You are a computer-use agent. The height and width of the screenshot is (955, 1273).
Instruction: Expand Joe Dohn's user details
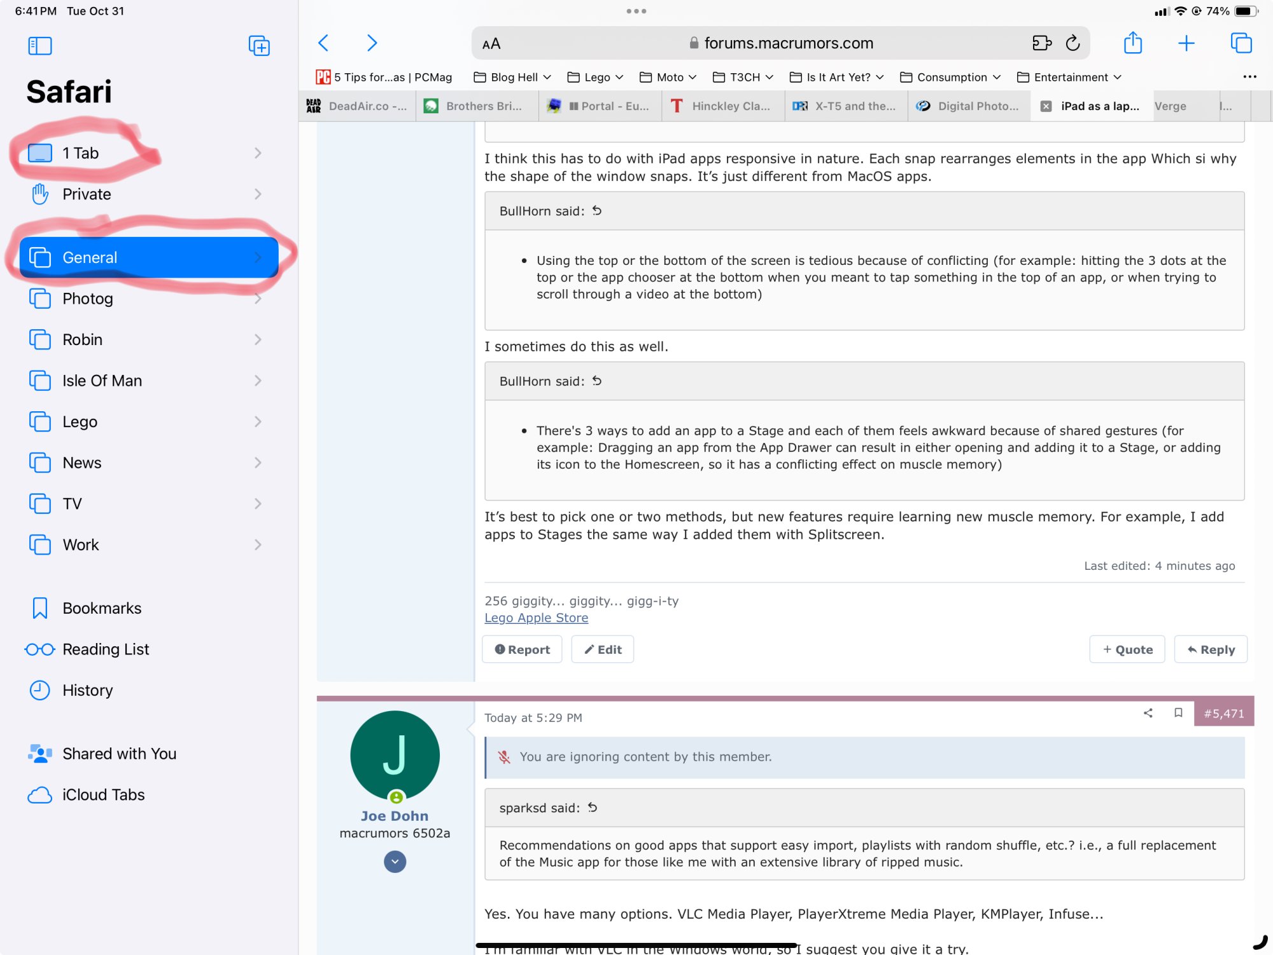pos(395,861)
